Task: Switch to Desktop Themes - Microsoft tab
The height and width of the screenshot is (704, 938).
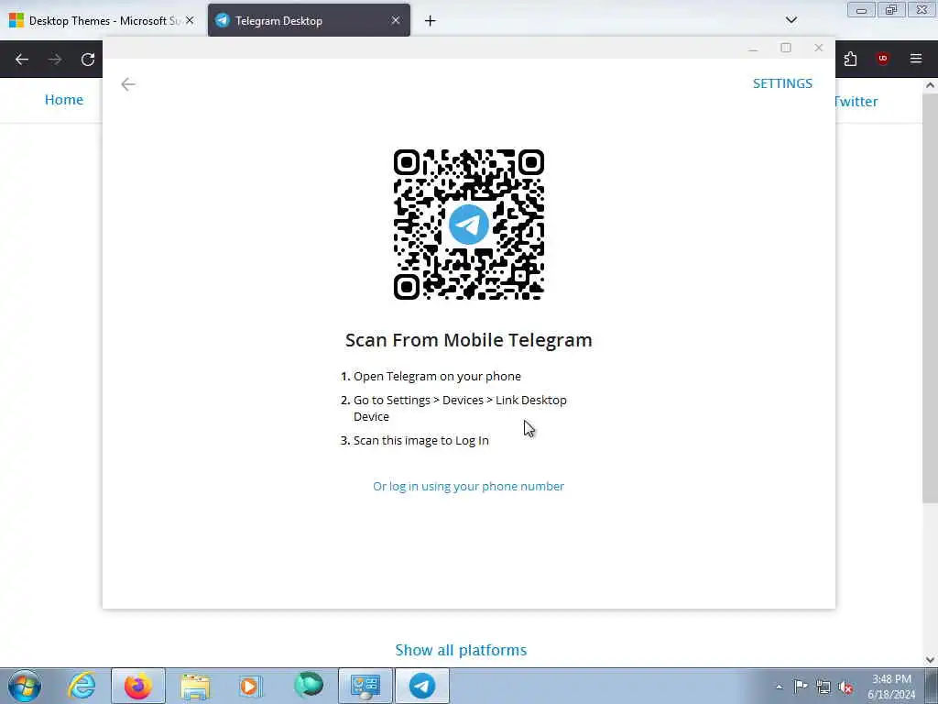Action: coord(103,20)
